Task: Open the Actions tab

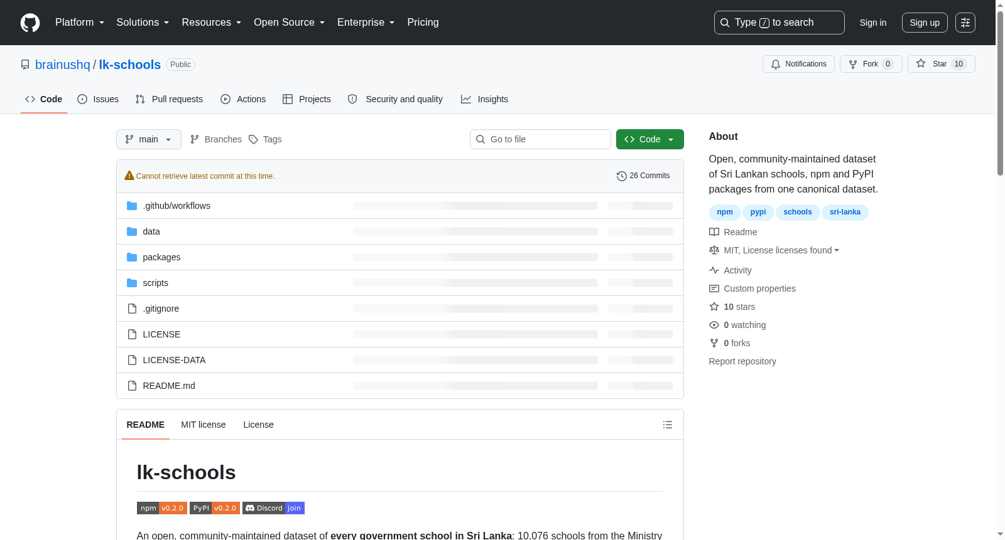Action: [243, 99]
